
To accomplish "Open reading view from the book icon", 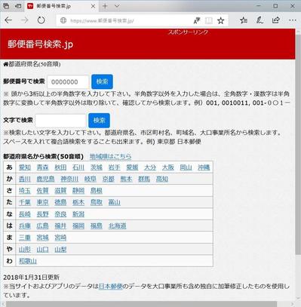I will (209, 20).
